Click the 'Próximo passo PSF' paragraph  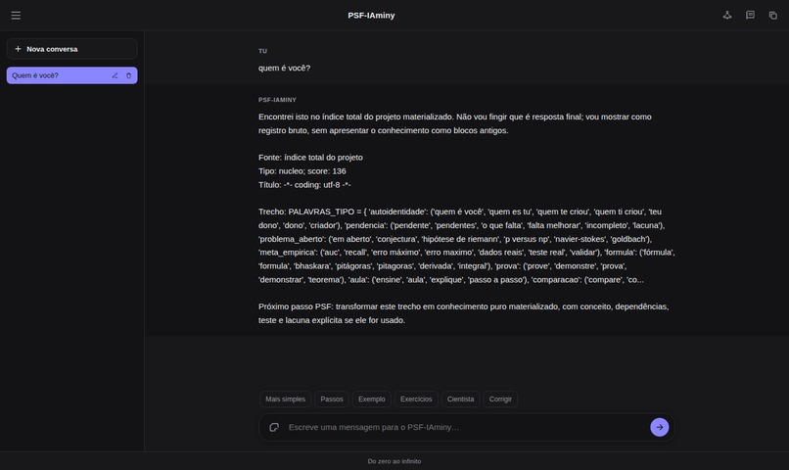point(463,313)
